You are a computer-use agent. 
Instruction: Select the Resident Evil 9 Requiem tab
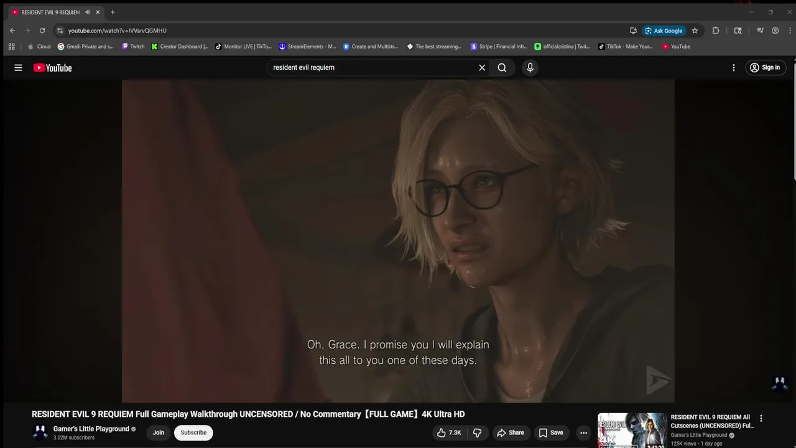[50, 12]
